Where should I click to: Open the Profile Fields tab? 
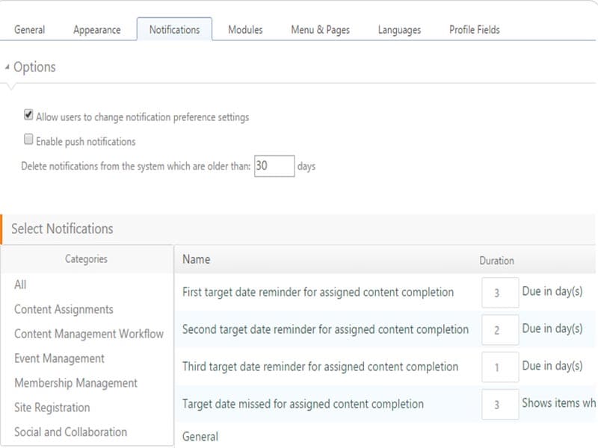tap(474, 30)
